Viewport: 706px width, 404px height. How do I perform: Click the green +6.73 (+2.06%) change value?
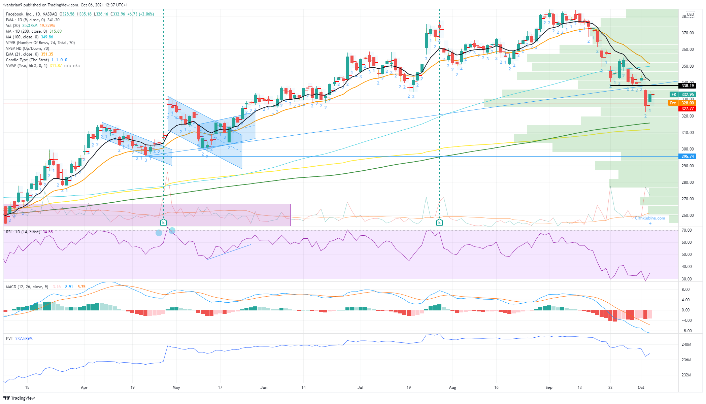(x=141, y=14)
